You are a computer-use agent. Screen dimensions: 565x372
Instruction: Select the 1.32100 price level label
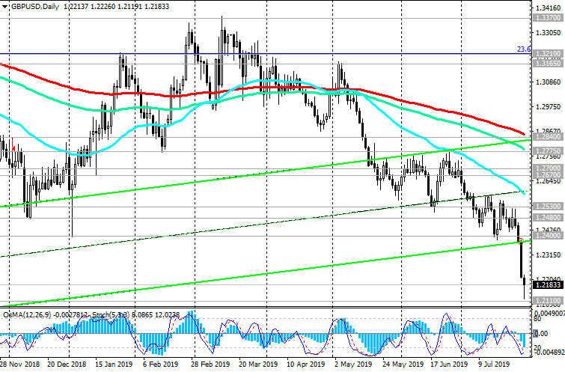[548, 53]
